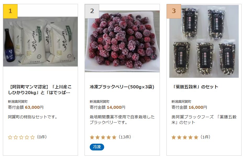Click the five-star rating of 薬膳五穀米 item
The image size is (246, 158).
(x=185, y=137)
